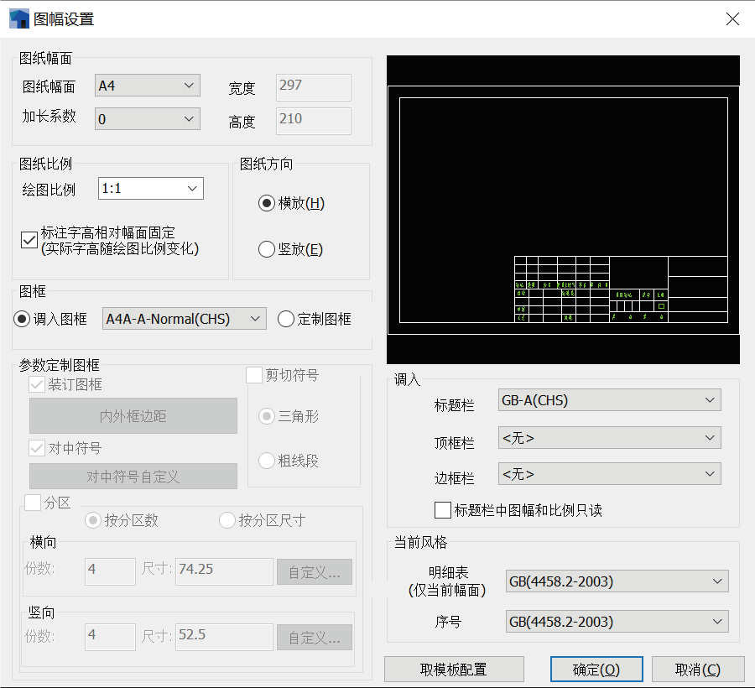755x688 pixels.
Task: Open the 顶框栏 dropdown list
Action: 609,437
